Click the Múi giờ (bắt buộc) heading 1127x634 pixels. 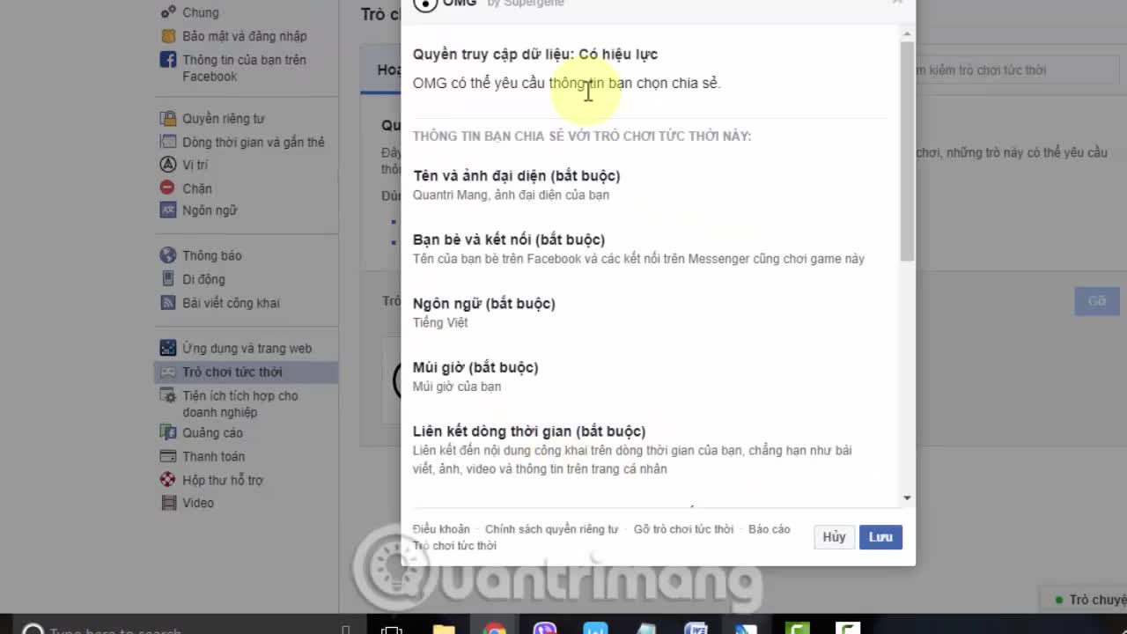coord(475,367)
